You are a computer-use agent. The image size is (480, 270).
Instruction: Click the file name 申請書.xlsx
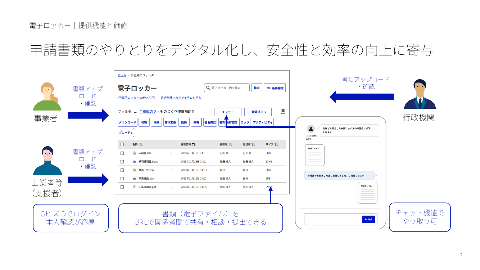click(x=145, y=153)
